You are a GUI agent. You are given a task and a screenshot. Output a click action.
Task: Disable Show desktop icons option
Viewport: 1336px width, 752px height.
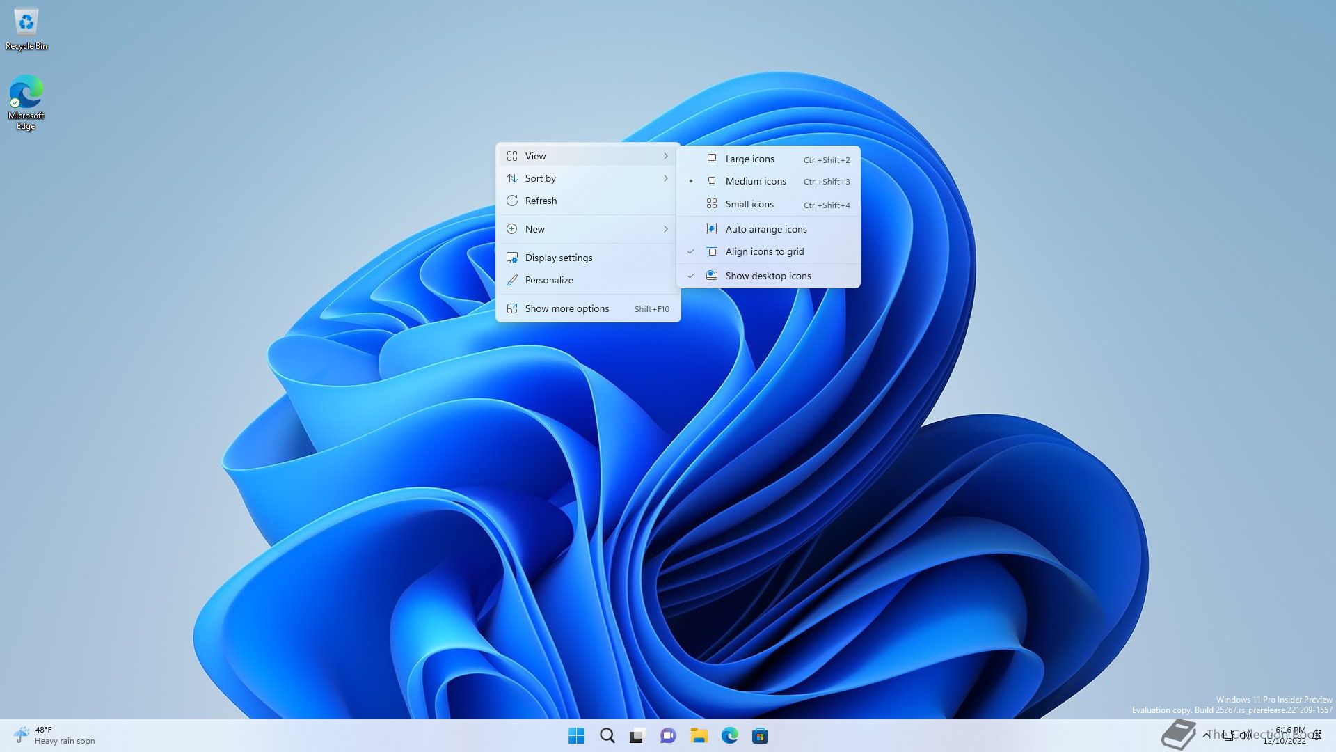(768, 276)
